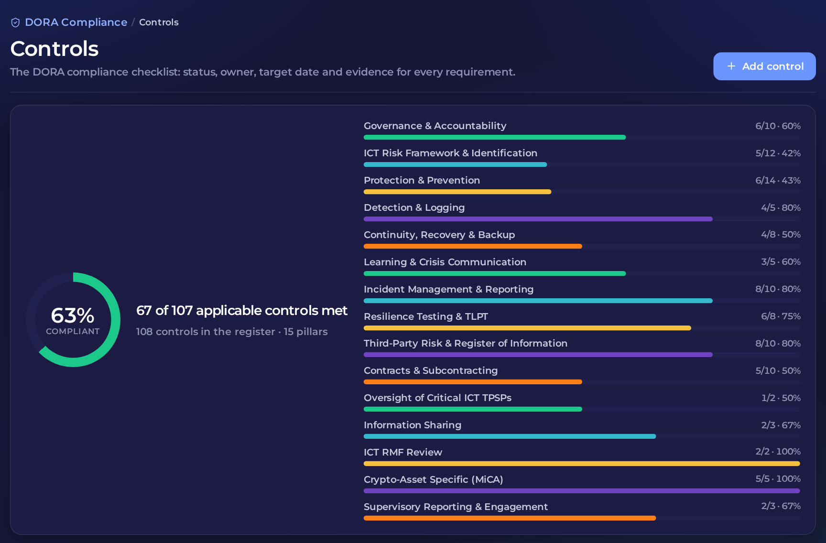Click the 5/12 · 42% score

pos(778,153)
